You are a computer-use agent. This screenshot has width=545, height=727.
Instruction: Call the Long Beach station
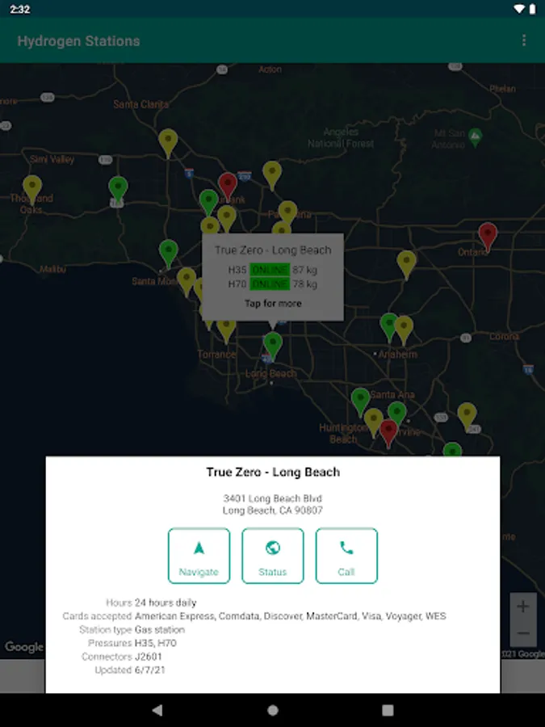tap(346, 556)
